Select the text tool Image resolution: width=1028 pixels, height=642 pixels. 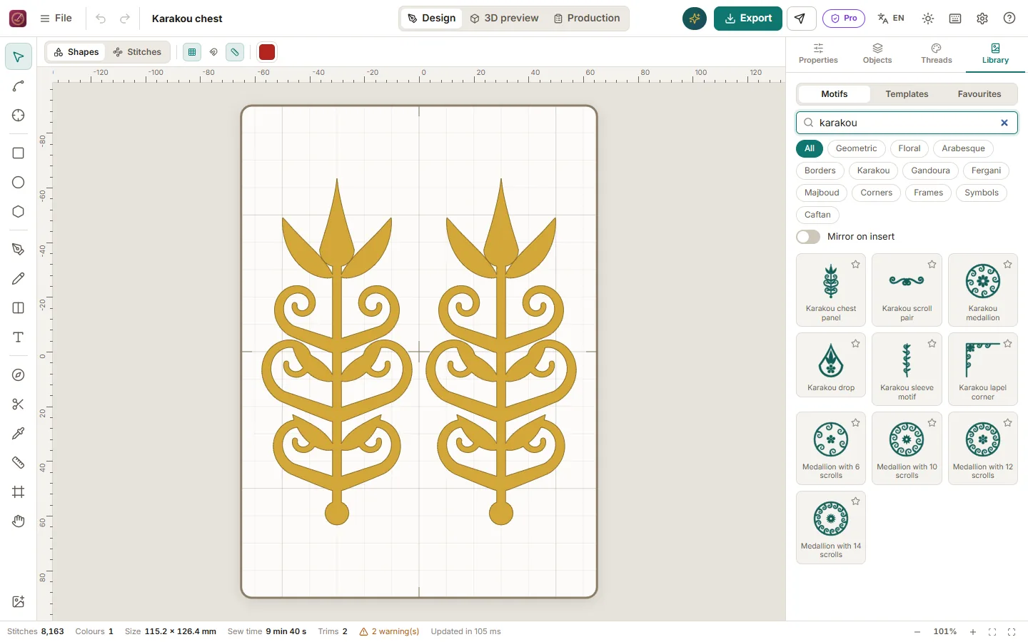click(x=19, y=337)
